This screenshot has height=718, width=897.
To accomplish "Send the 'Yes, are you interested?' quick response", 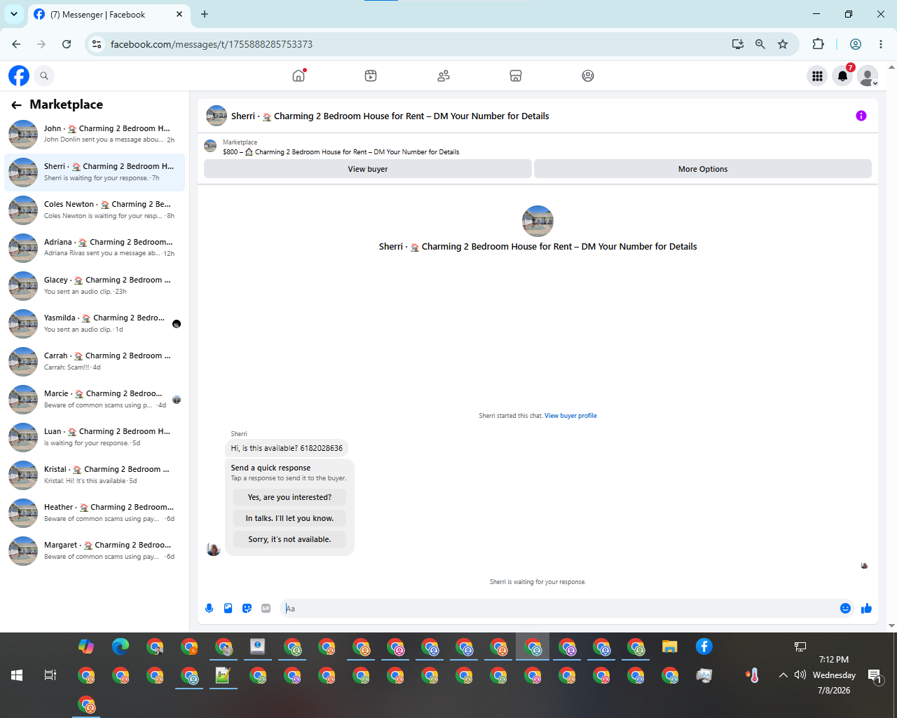I will (x=289, y=497).
